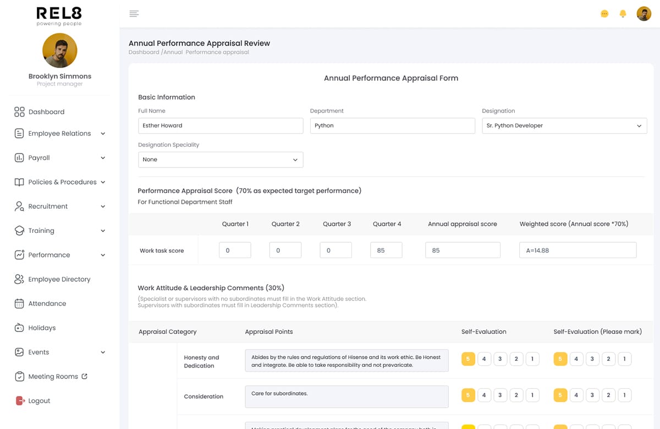This screenshot has height=429, width=660.
Task: Click the Quarter 4 work task score field
Action: pyautogui.click(x=386, y=250)
